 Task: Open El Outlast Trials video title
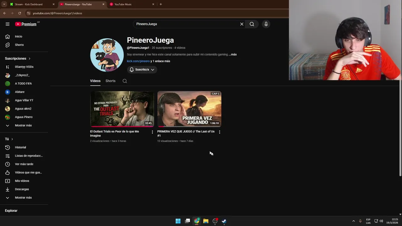[x=114, y=133]
